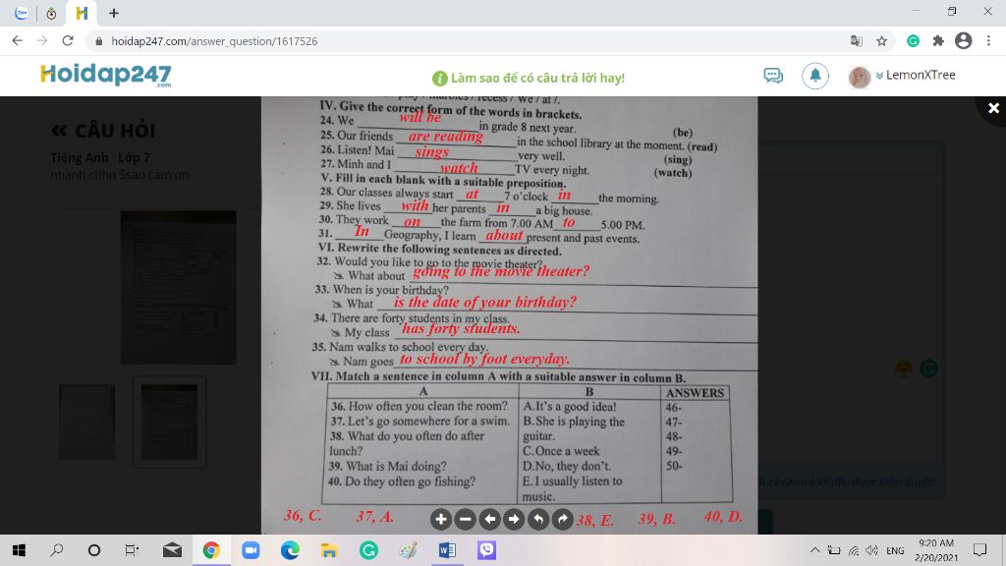
Task: Click the browser forward button
Action: [x=42, y=40]
